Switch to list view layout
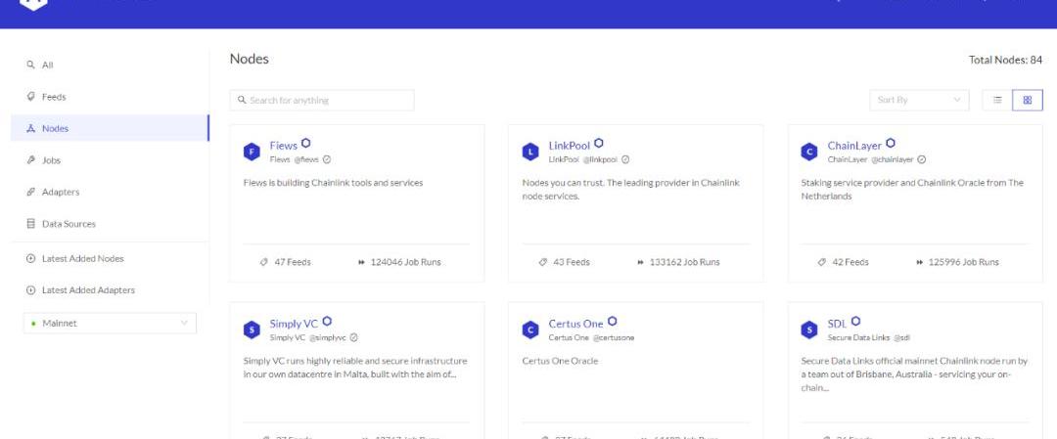Image resolution: width=1057 pixels, height=439 pixels. point(997,100)
